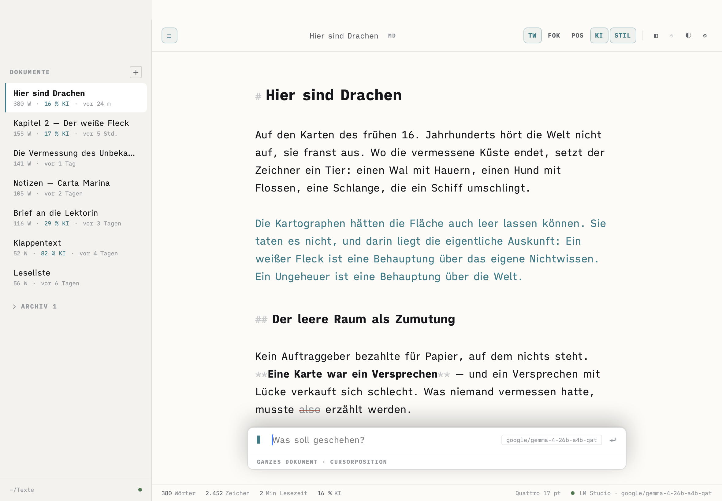Open settings via the gear icon
Image resolution: width=722 pixels, height=501 pixels.
705,35
